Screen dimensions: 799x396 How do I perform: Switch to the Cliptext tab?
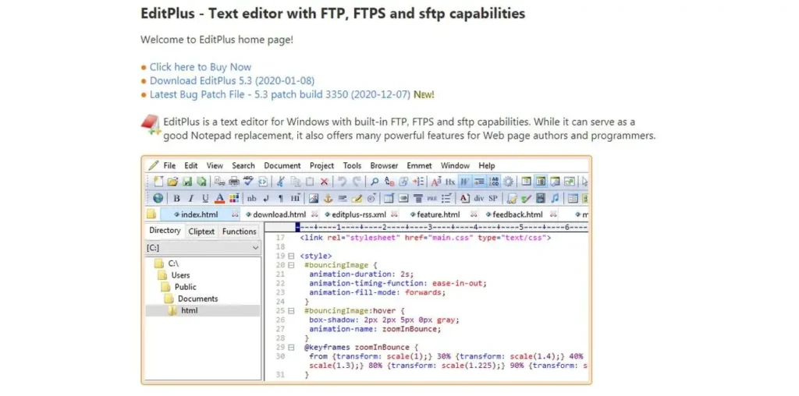[201, 231]
